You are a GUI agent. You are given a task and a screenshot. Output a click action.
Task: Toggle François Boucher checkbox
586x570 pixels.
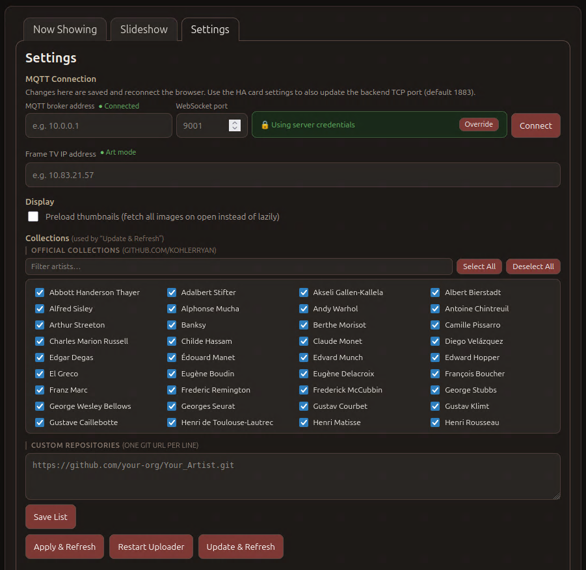click(435, 374)
